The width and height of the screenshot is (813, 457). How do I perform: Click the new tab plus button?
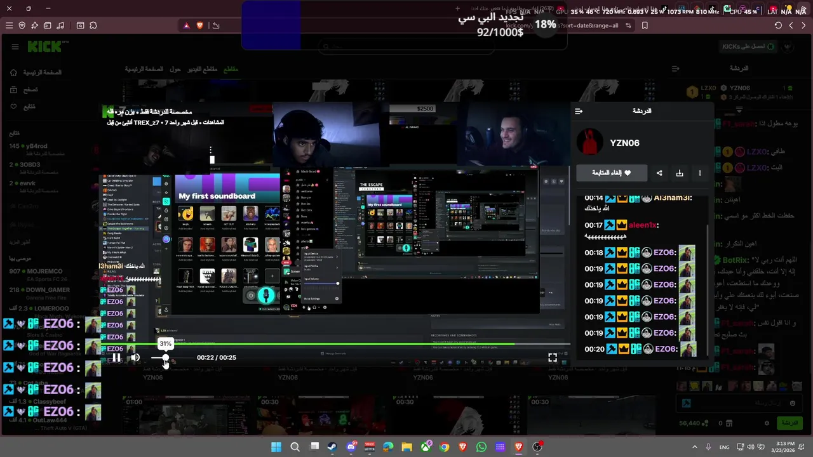point(457,9)
